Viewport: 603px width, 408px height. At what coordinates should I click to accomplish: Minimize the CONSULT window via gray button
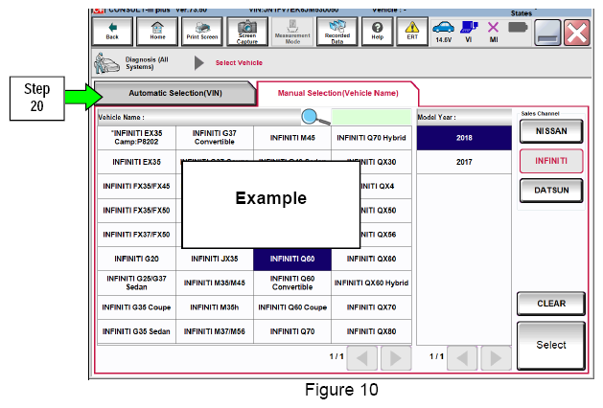pos(547,33)
